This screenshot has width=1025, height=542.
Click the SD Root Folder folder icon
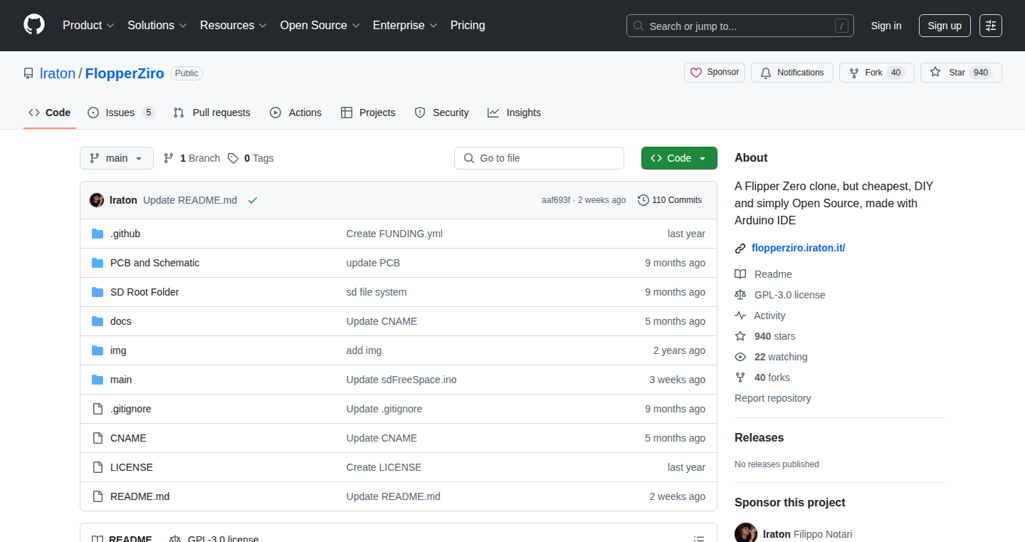(98, 292)
